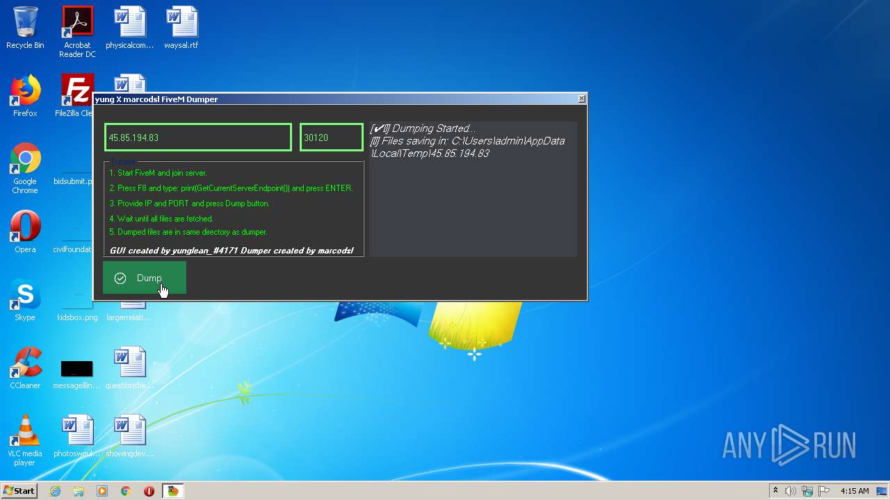The height and width of the screenshot is (500, 890).
Task: Click the 4:15 AM clock
Action: (855, 491)
